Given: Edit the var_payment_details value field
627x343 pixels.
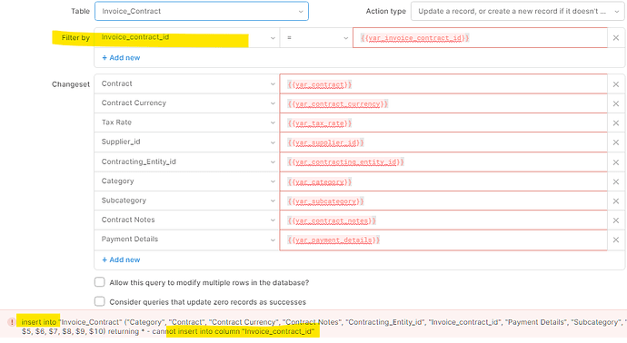Looking at the screenshot, I should (443, 240).
